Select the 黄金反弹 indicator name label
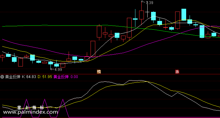 pyautogui.click(x=13, y=77)
